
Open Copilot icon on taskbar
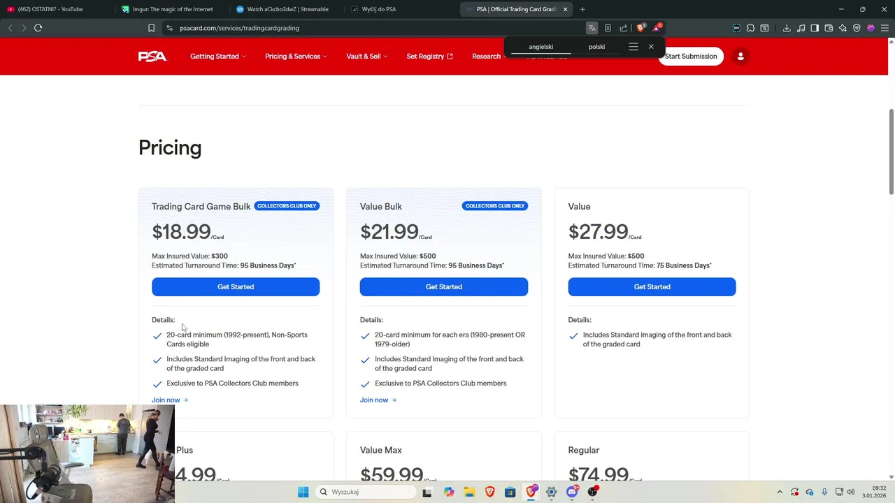coord(449,492)
